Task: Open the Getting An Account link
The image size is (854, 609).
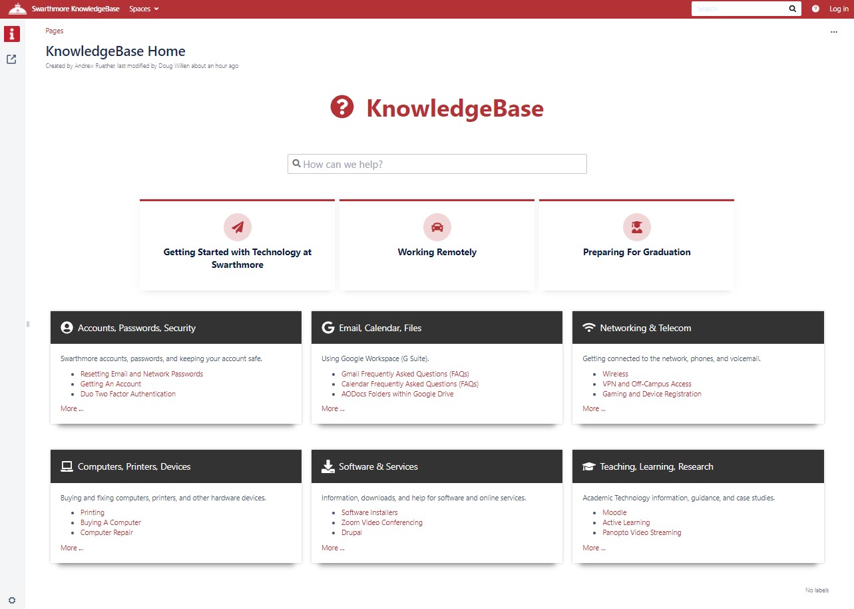Action: tap(110, 384)
